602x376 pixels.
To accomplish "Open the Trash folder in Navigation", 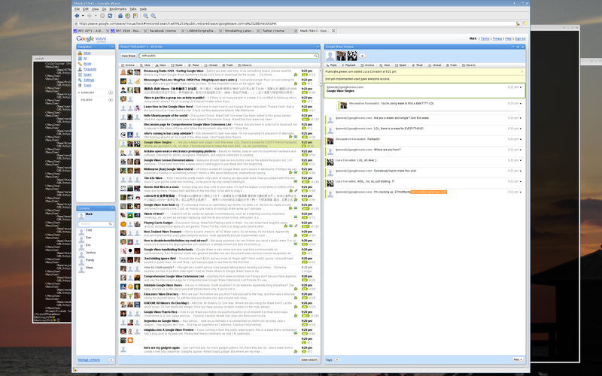I will coord(87,85).
